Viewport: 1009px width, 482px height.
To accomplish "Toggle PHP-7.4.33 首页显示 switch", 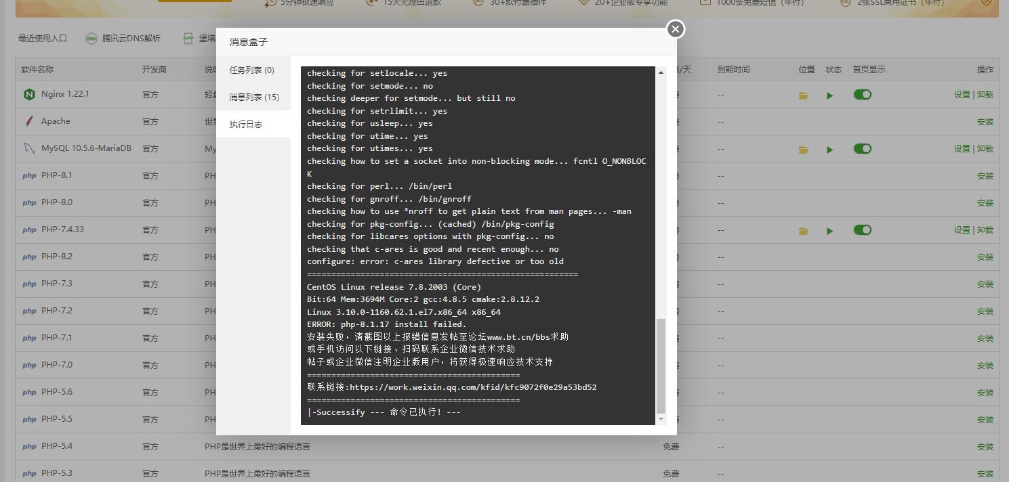I will (x=862, y=229).
